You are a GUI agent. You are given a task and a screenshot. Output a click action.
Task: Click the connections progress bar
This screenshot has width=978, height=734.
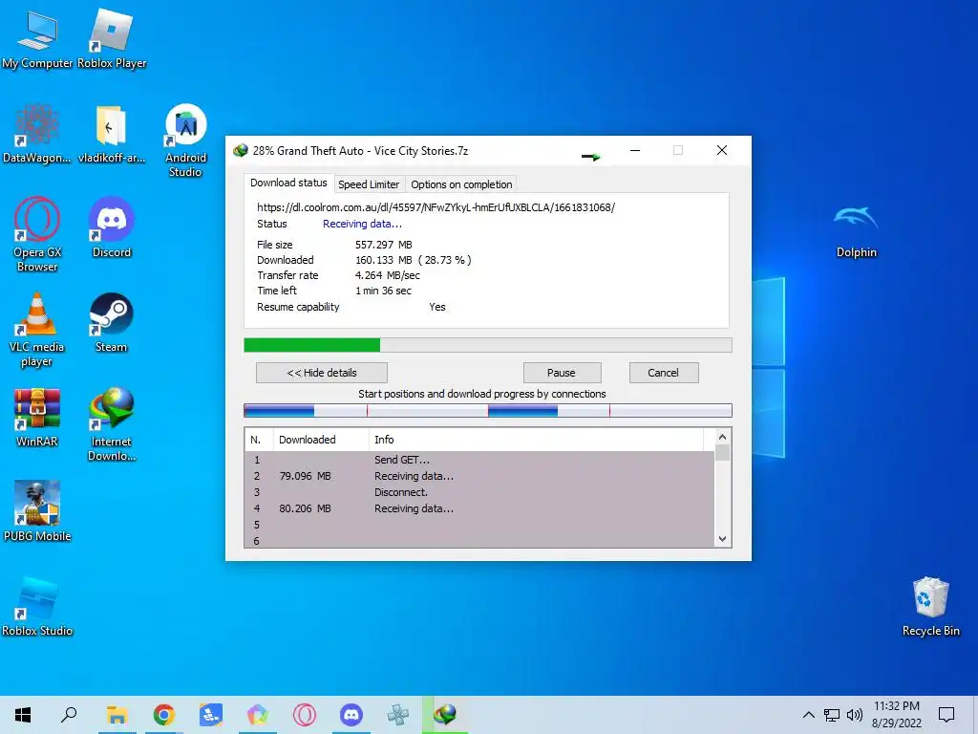point(488,410)
